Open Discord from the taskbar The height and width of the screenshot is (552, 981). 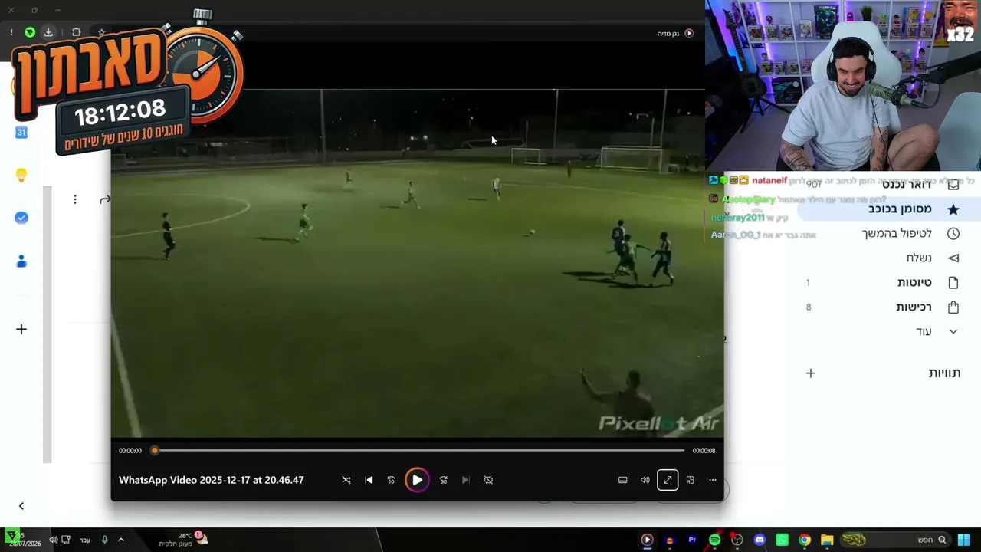[x=760, y=540]
